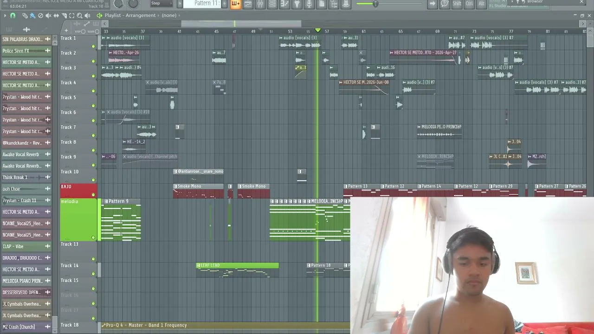
Task: Click the green speaker icon before Playlist title
Action: (99, 15)
